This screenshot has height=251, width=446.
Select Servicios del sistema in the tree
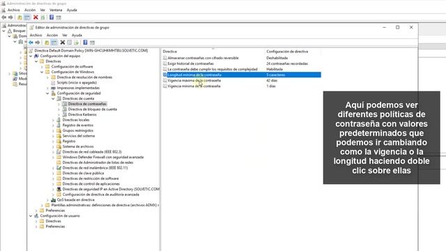point(79,136)
